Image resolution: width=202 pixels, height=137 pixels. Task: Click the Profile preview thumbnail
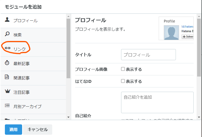[176, 28]
